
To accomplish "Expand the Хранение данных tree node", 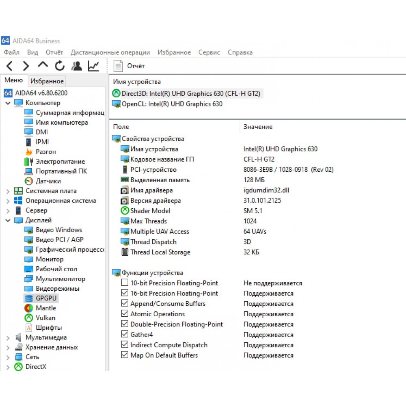I will [x=8, y=348].
